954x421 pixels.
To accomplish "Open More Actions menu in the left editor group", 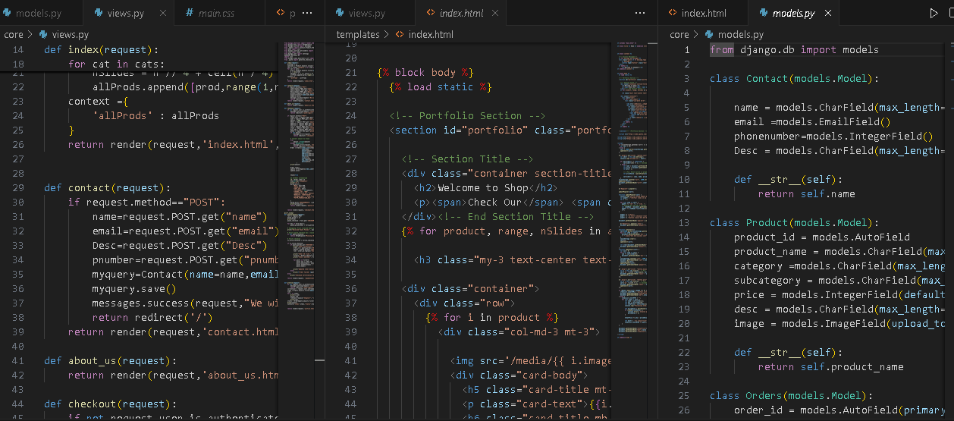I will tap(306, 13).
